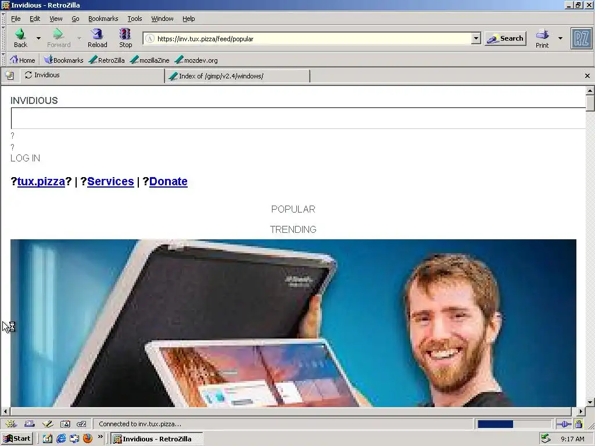Click the horizontal scrollbar left arrow

[5, 411]
